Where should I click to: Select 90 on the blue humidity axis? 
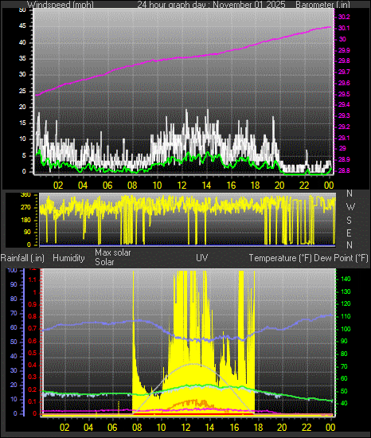[x=14, y=284]
